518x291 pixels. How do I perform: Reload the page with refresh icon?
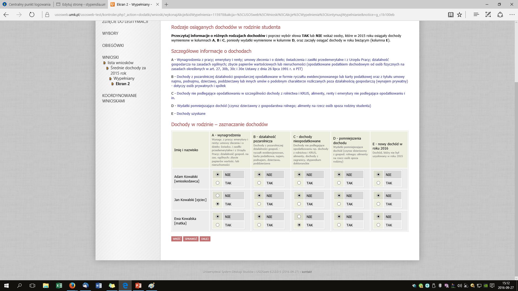[32, 15]
